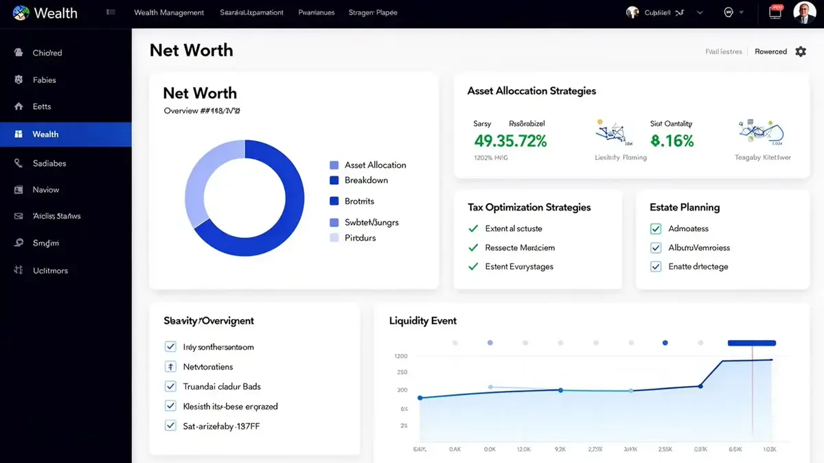The image size is (824, 463).
Task: Click the Fvall estres link
Action: click(x=724, y=51)
